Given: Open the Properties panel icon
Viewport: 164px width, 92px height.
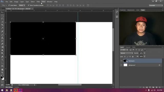Looking at the screenshot, I should pyautogui.click(x=117, y=16).
